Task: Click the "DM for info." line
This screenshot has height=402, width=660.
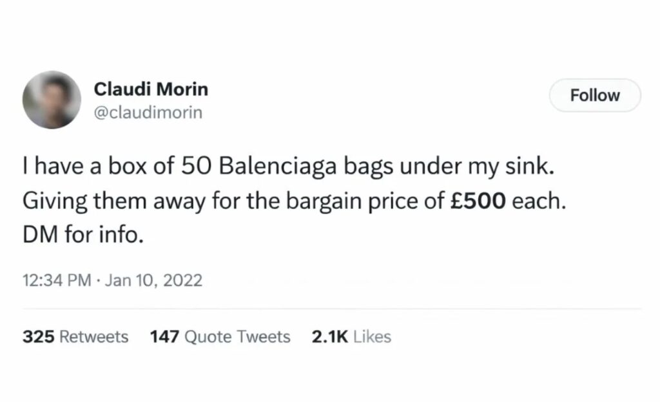Action: coord(81,235)
